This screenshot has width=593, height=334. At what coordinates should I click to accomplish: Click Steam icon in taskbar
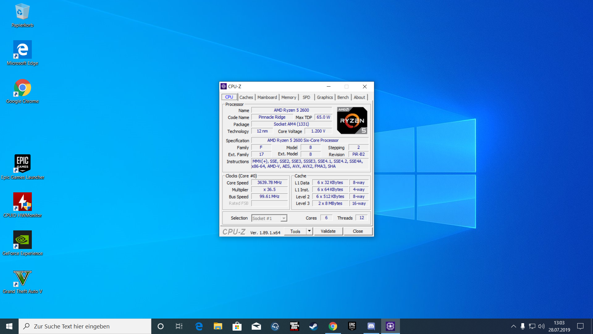pos(313,326)
